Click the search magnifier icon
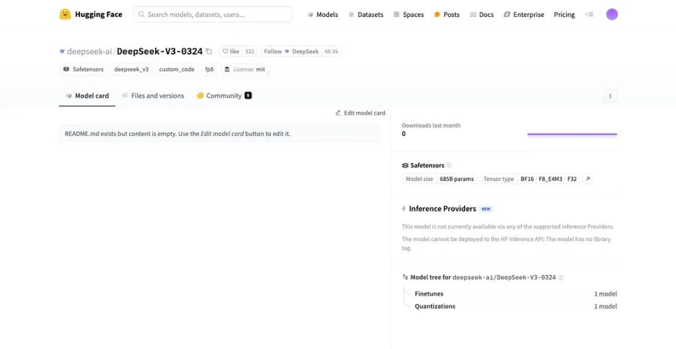The width and height of the screenshot is (676, 349). tap(141, 14)
